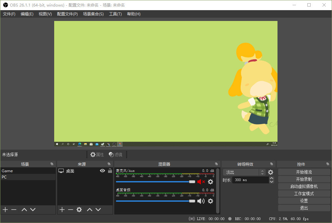The height and width of the screenshot is (223, 332).
Task: Click the 开始录制 button
Action: click(304, 179)
